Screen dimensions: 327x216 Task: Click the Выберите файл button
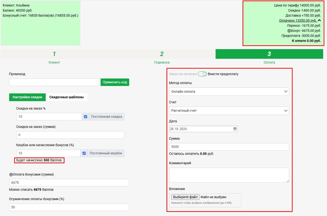(185, 197)
